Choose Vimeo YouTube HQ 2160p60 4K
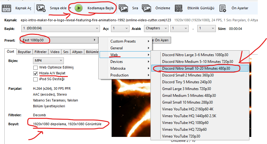Image resolution: width=267 pixels, height=144 pixels. [x=200, y=109]
